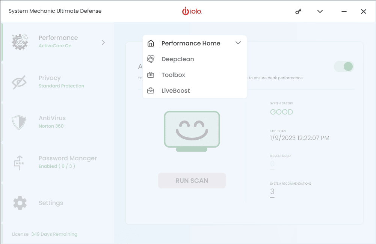Open the system recommendations count 3
The image size is (376, 244).
click(x=272, y=191)
